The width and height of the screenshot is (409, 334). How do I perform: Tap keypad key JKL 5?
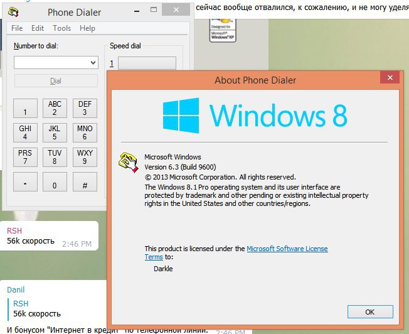coord(55,132)
